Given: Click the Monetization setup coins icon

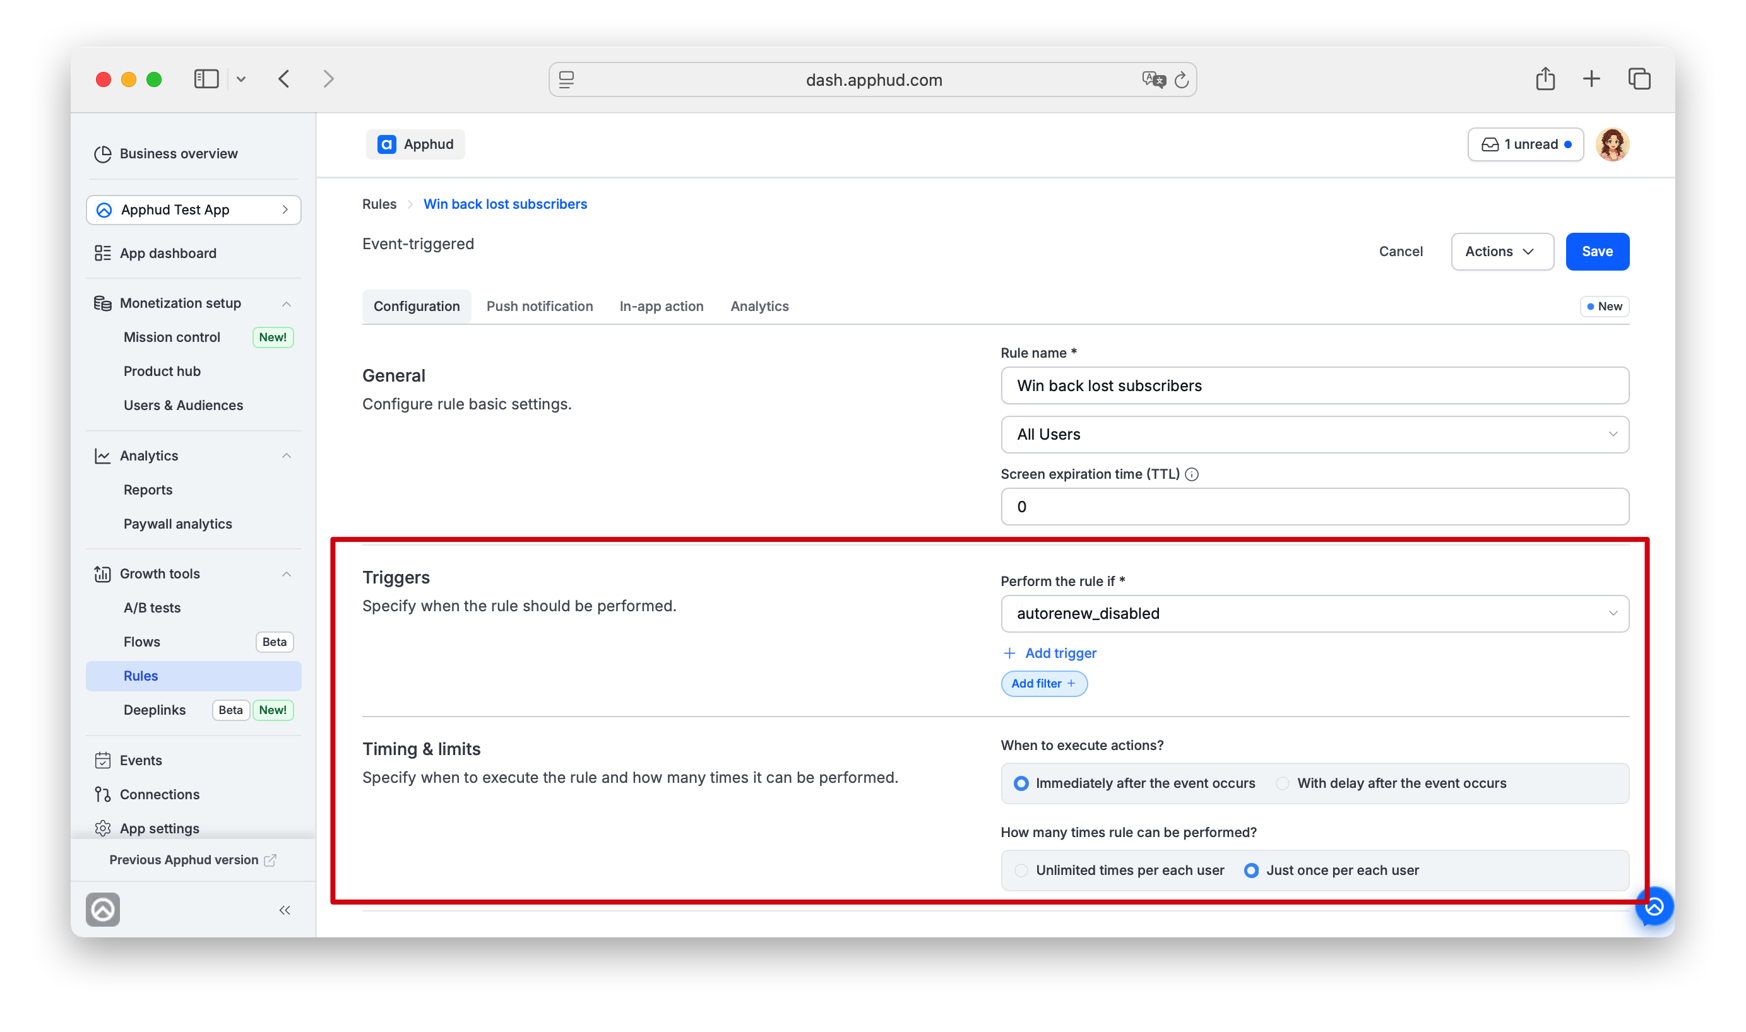Looking at the screenshot, I should pyautogui.click(x=103, y=303).
